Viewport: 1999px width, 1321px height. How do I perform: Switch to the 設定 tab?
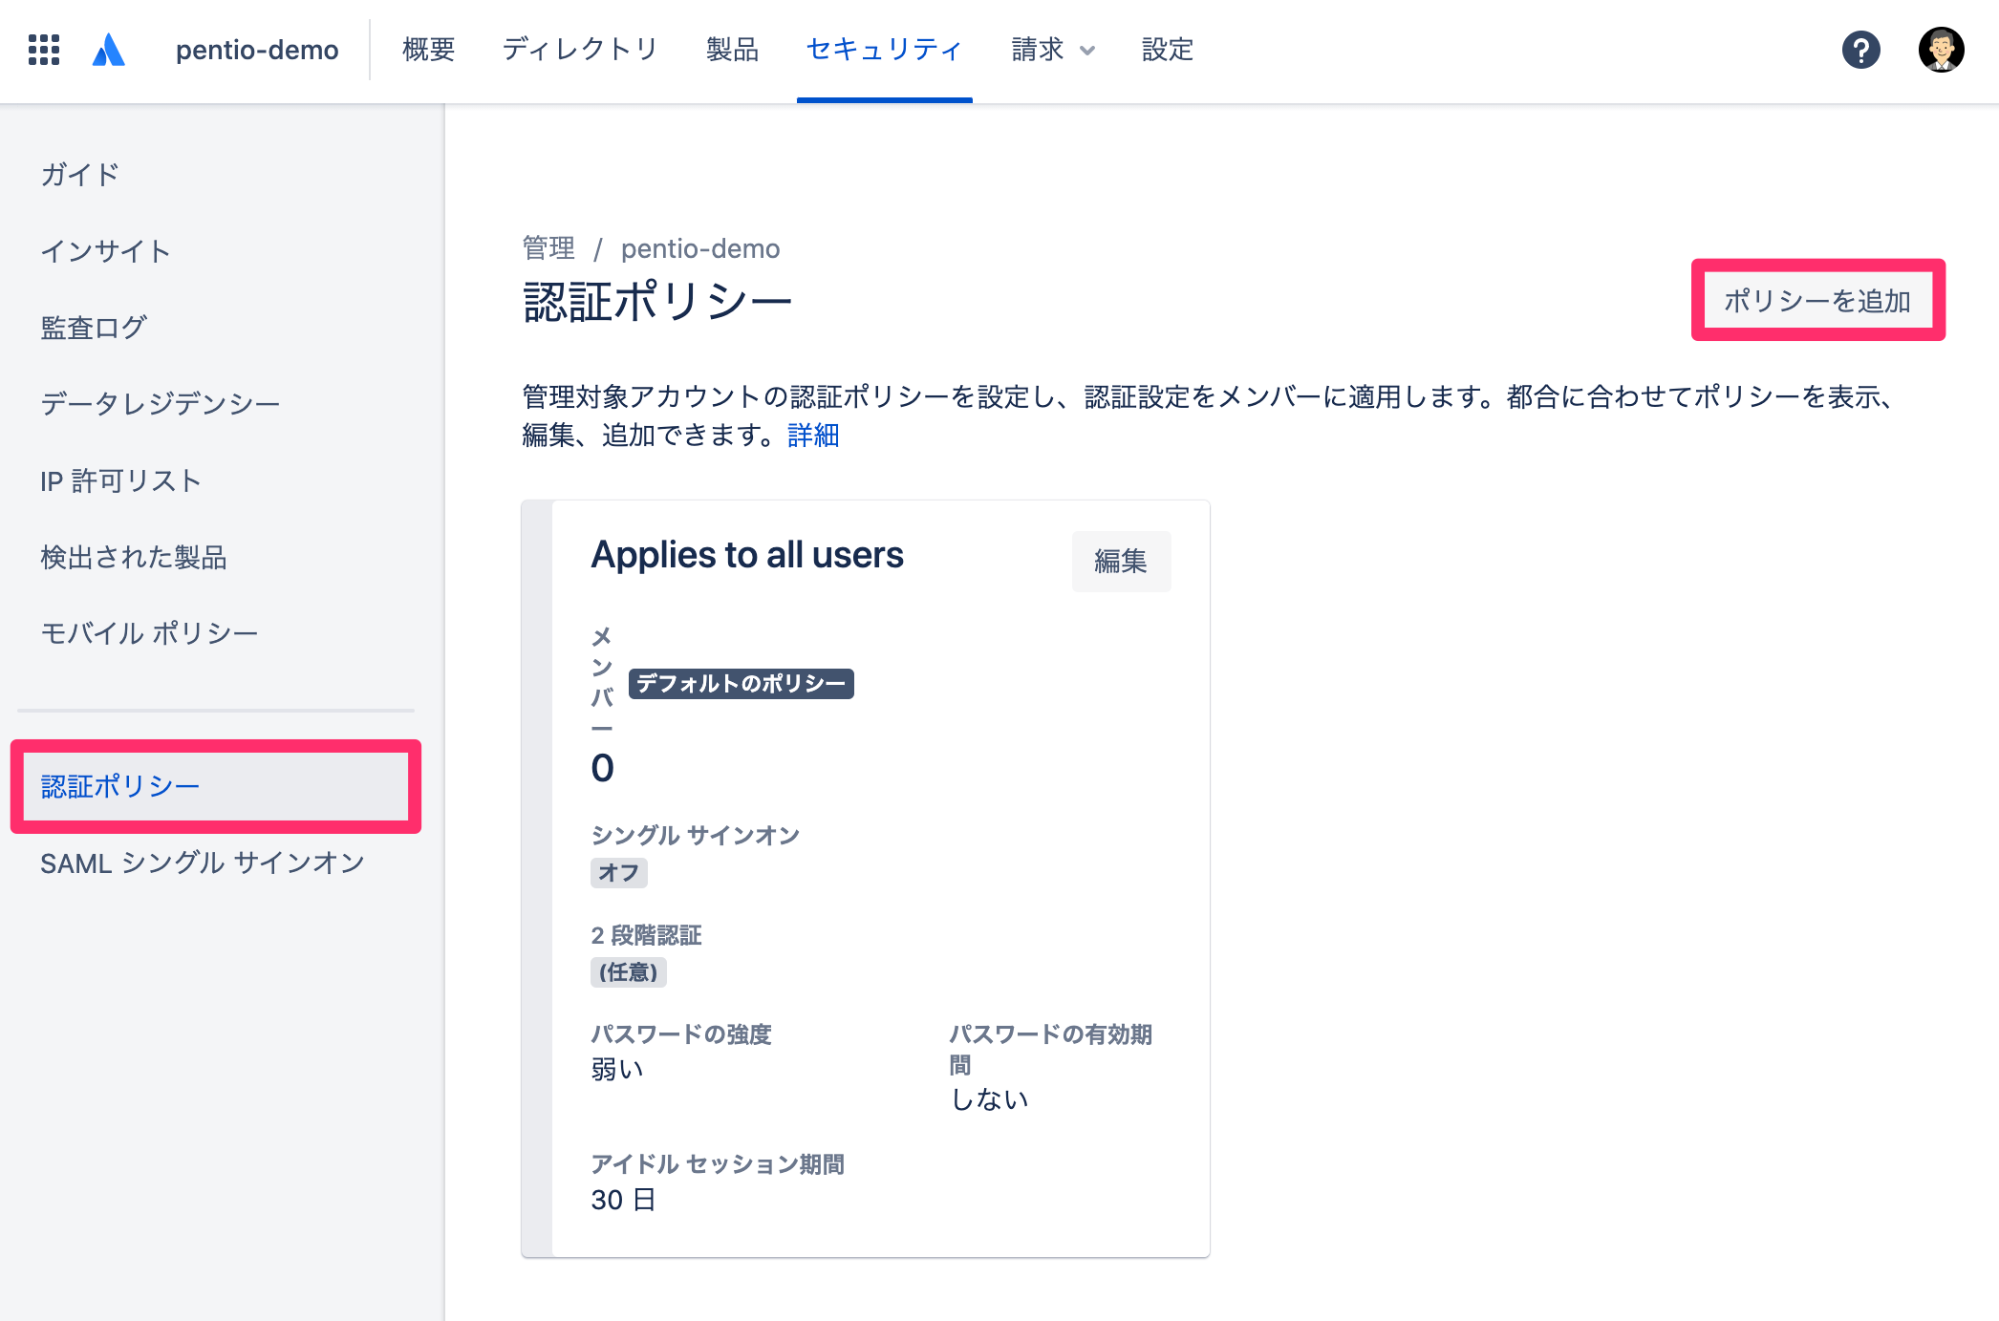pyautogui.click(x=1168, y=50)
